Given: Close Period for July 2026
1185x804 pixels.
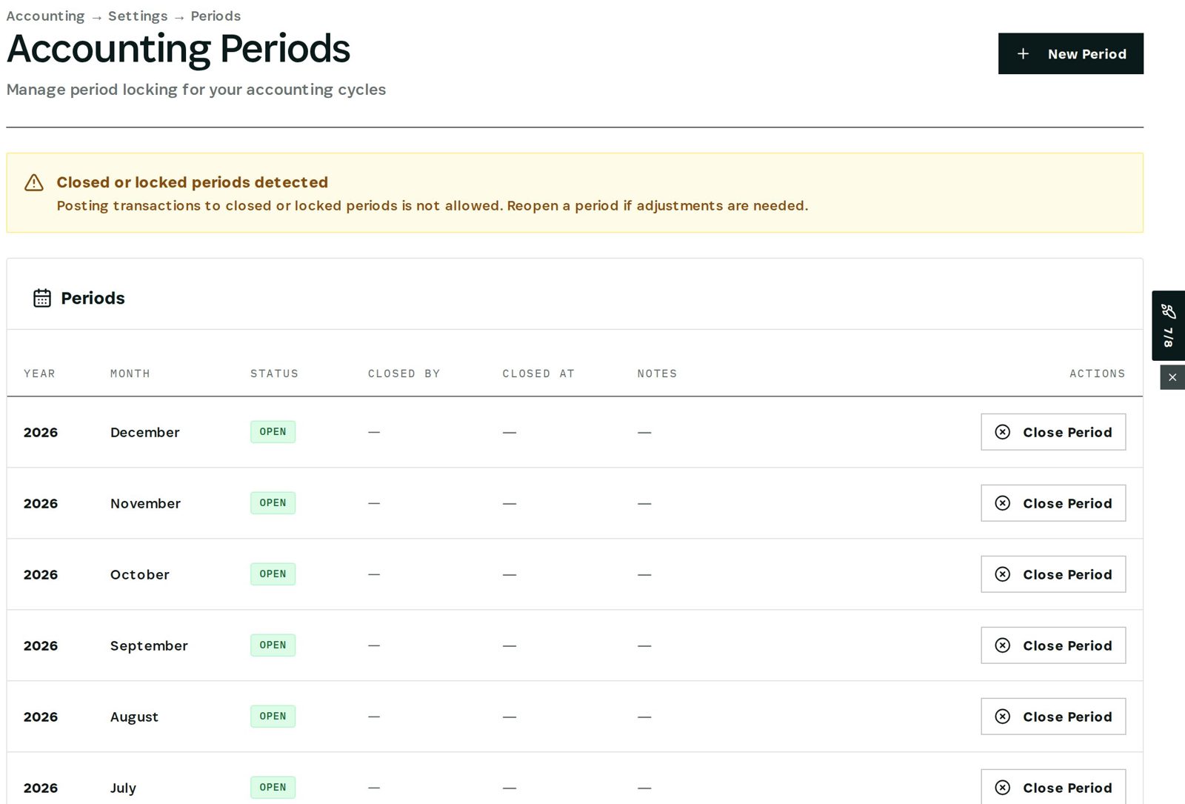Looking at the screenshot, I should (1053, 787).
